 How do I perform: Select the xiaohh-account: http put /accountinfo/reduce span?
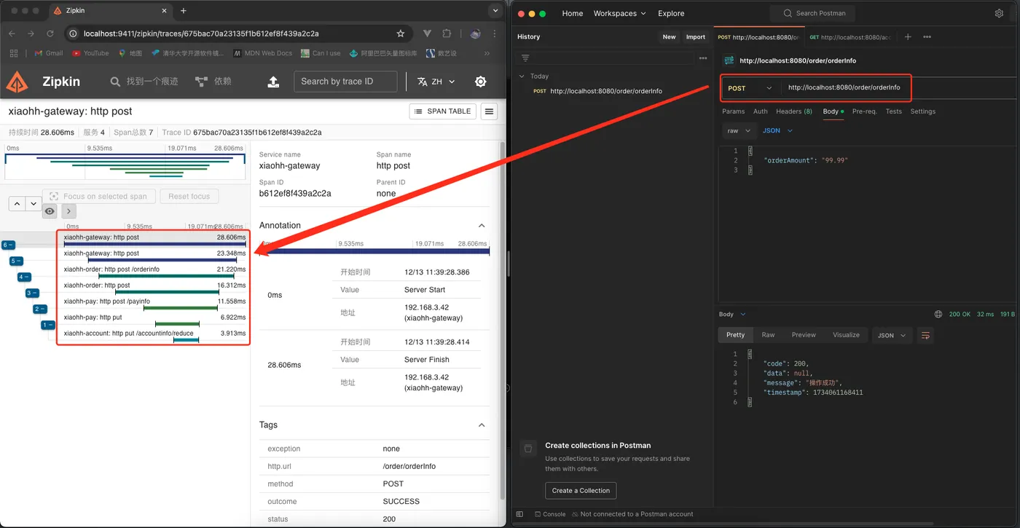point(154,336)
